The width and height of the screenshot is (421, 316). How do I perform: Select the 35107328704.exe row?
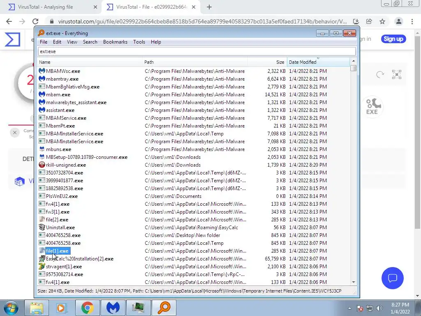pos(193,172)
